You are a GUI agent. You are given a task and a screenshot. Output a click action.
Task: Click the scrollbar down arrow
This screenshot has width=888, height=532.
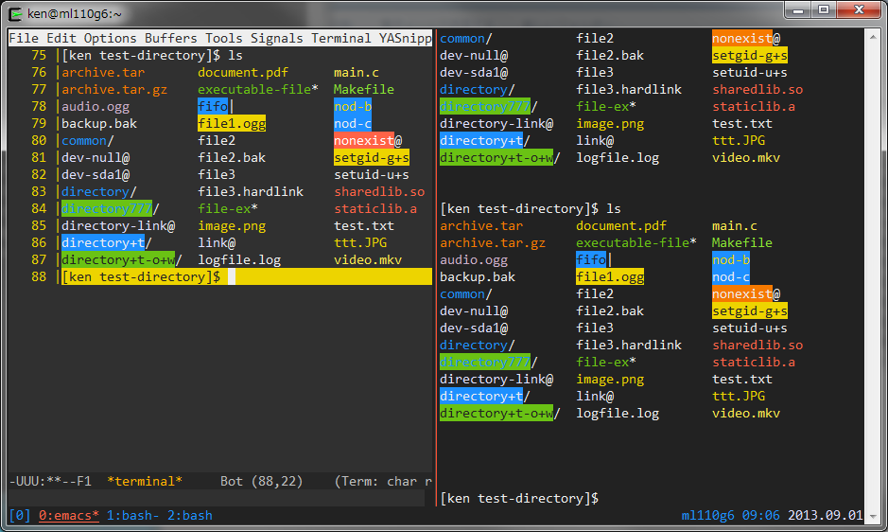tap(873, 516)
